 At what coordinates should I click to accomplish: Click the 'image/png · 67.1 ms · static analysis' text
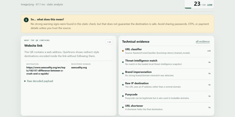(42, 4)
